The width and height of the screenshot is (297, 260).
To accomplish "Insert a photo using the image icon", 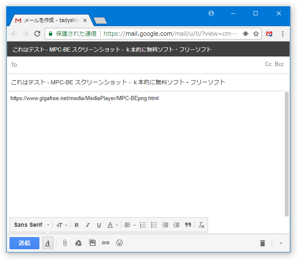I will (92, 243).
